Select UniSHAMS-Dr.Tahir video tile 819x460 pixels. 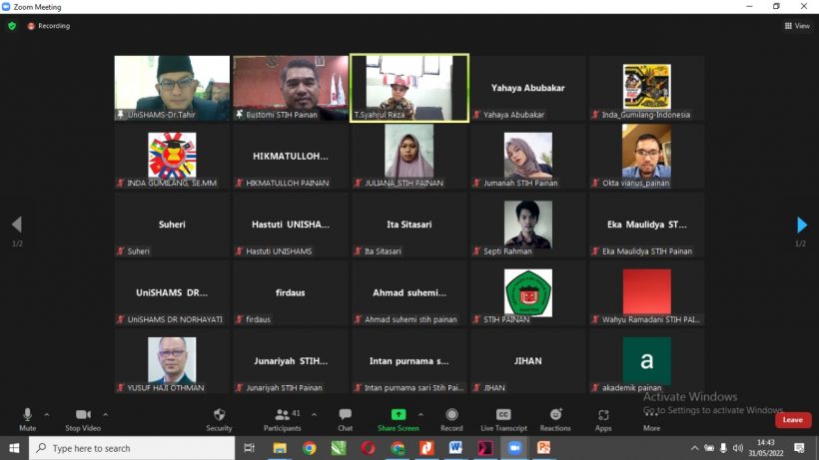click(172, 88)
